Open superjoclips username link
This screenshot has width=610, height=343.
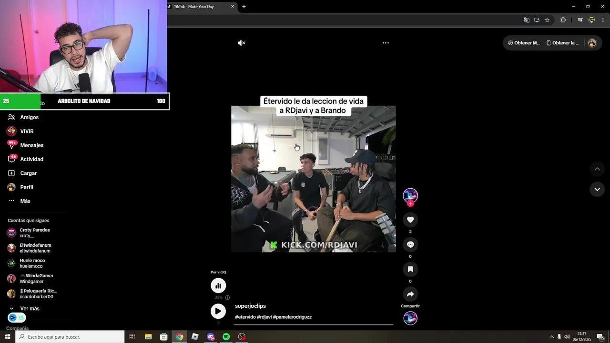pyautogui.click(x=250, y=306)
